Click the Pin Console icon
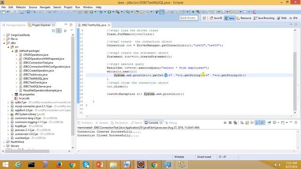The height and width of the screenshot is (169, 301). coord(269,123)
